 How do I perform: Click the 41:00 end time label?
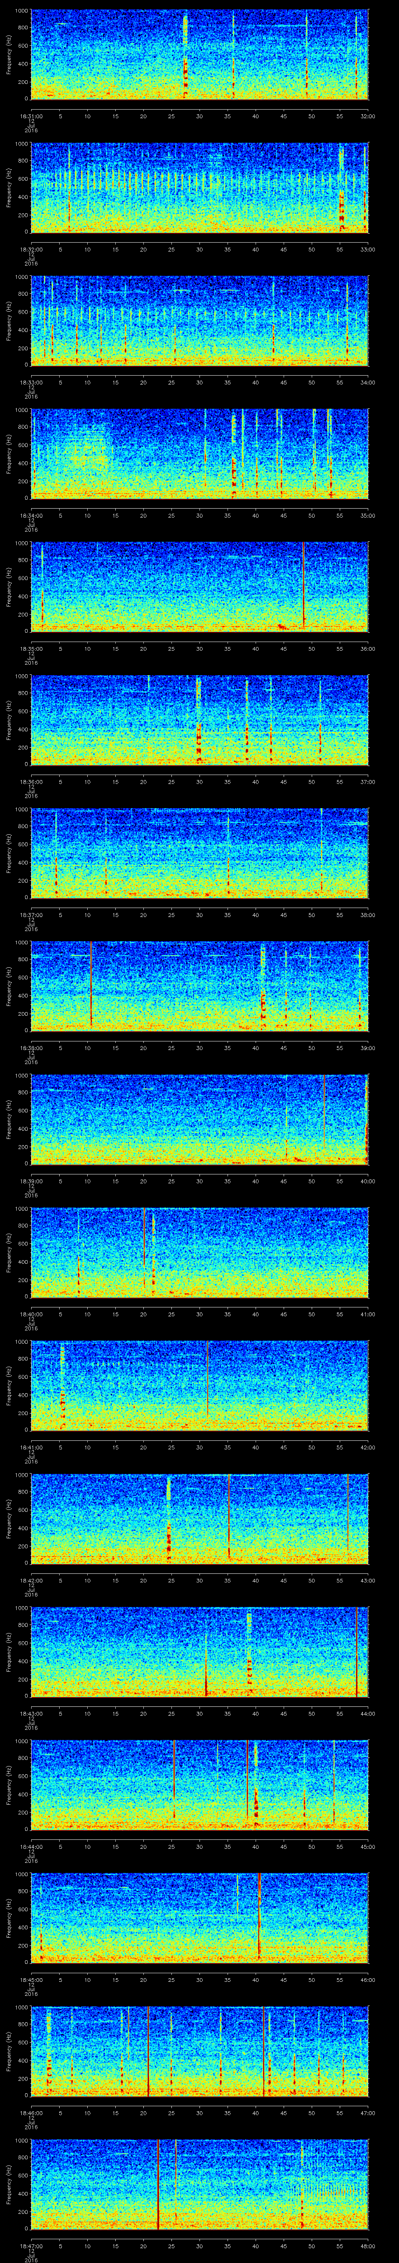pyautogui.click(x=367, y=1314)
